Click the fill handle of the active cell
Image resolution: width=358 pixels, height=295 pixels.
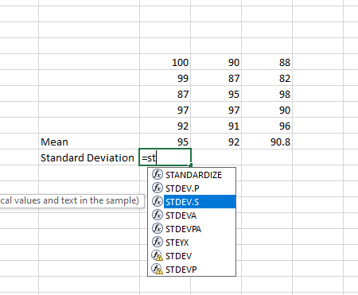click(x=191, y=165)
